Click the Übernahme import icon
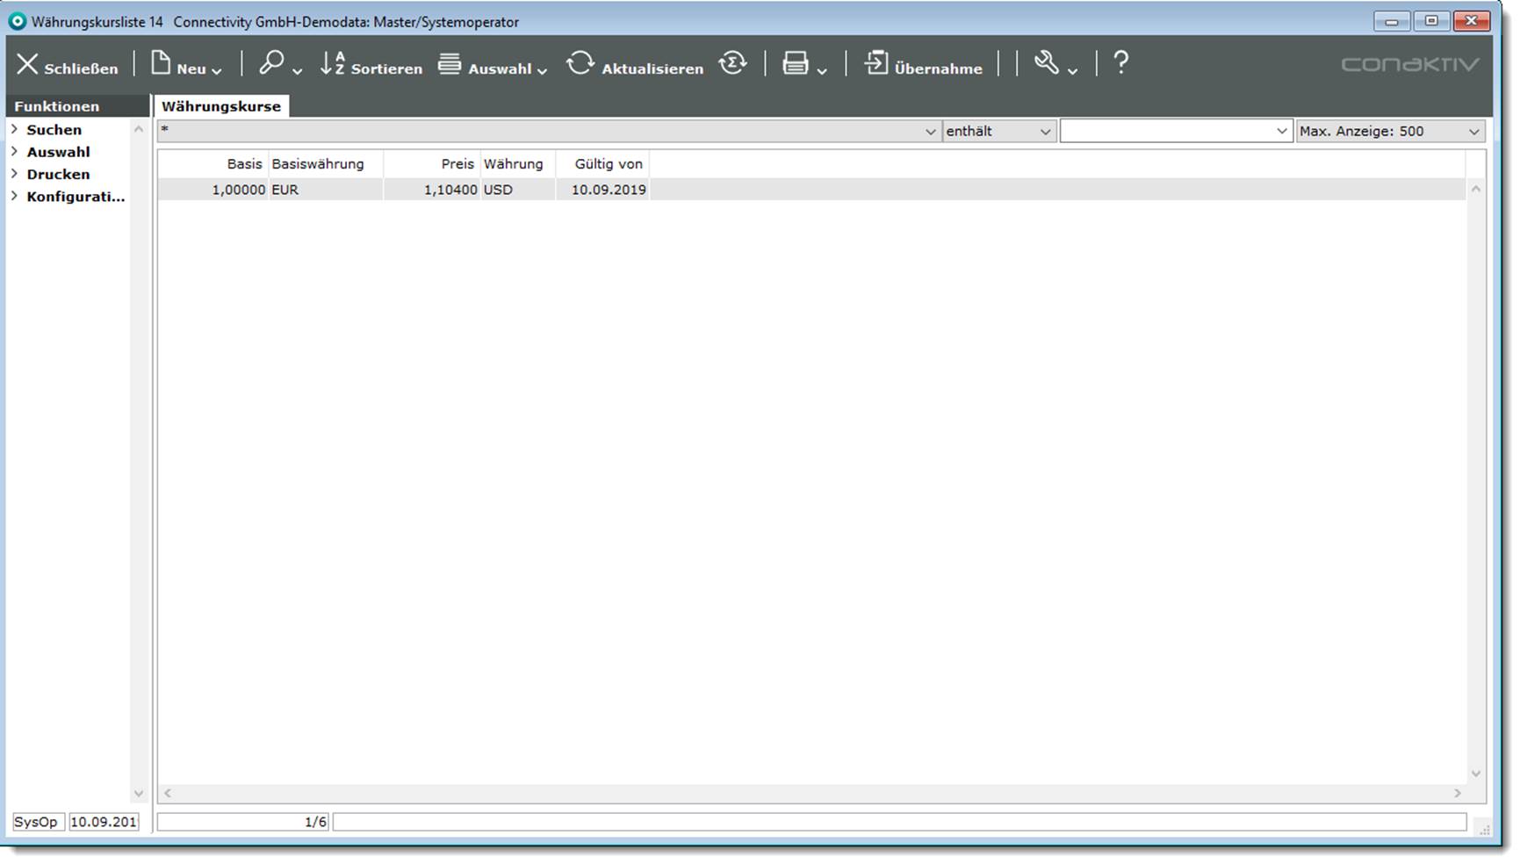Screen dimensions: 1520x864 tap(876, 63)
